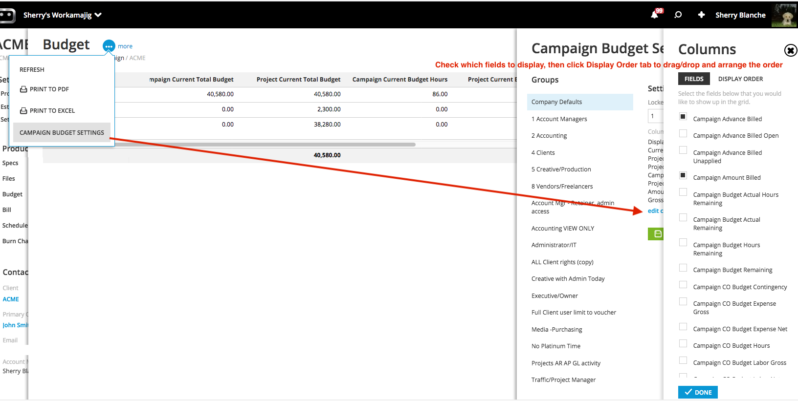Uncheck Campaign Advance Billed
798x401 pixels.
pyautogui.click(x=683, y=116)
